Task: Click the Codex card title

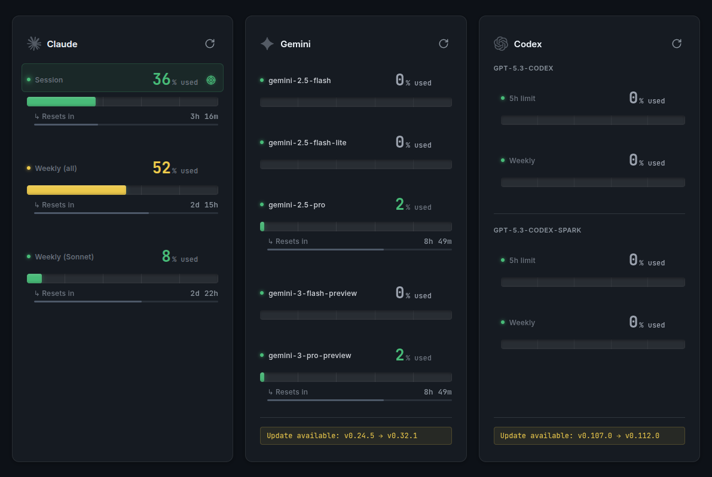Action: (x=528, y=44)
